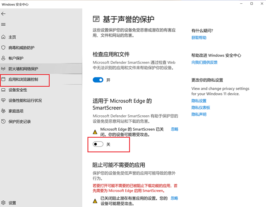266x207 pixels.
Task: Open the hamburger navigation menu
Action: [x=4, y=24]
